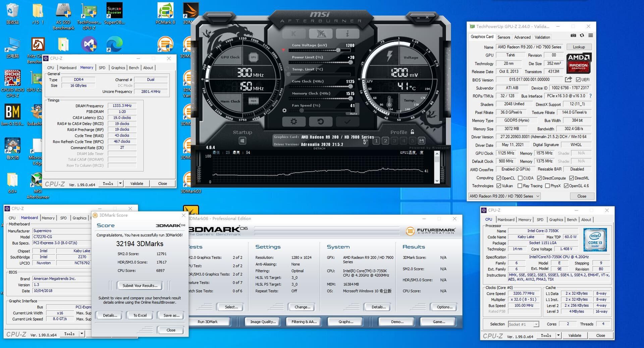Open the Validation tab in GPU-Z

(x=542, y=37)
